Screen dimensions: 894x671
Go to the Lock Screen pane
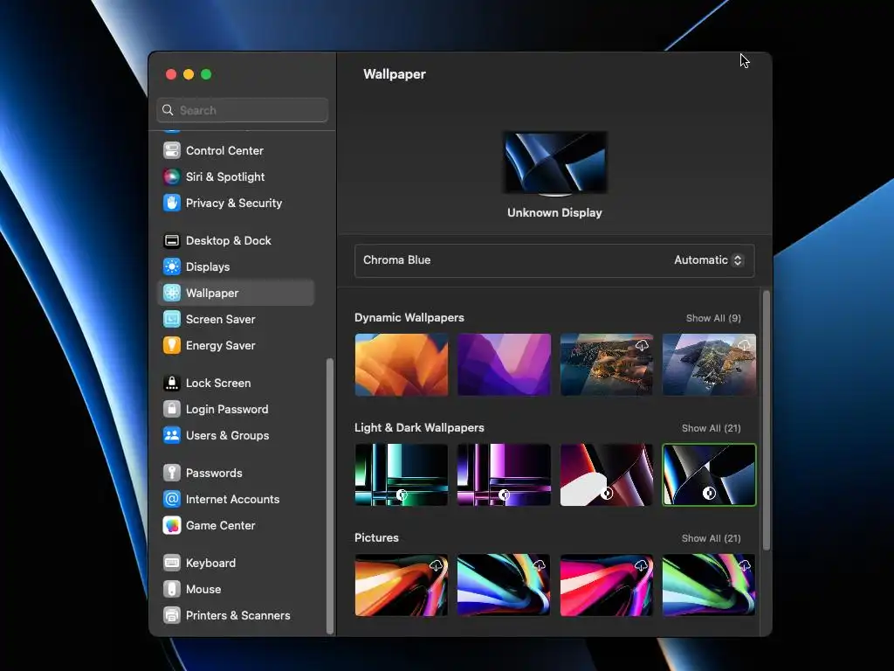coord(217,384)
